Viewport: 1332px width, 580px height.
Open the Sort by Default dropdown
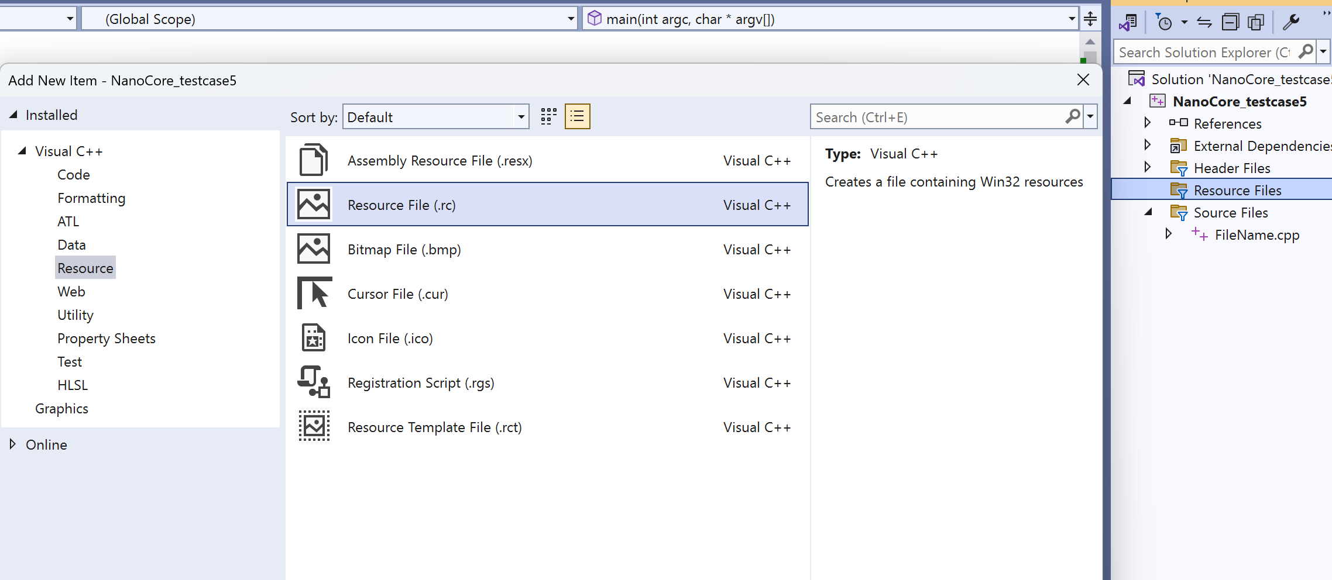(x=520, y=116)
